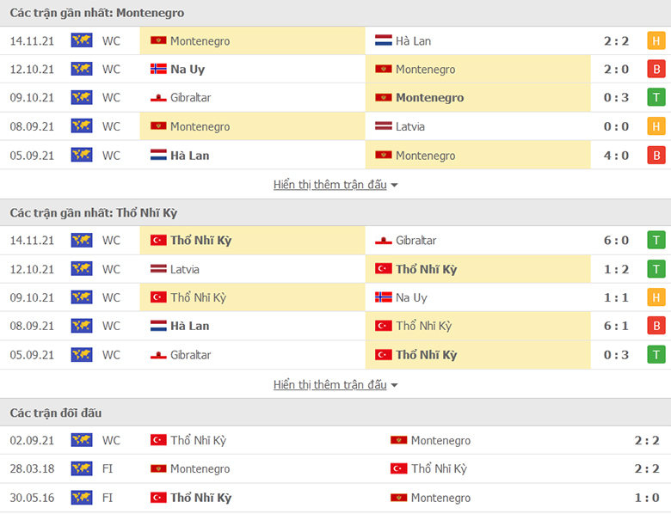Click the 2:2 score of the 02.09.21 head-to-head
This screenshot has width=671, height=514.
coord(647,440)
